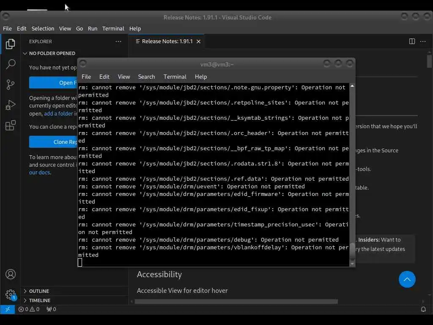
Task: Open VS Code Edit menu
Action: (x=22, y=28)
